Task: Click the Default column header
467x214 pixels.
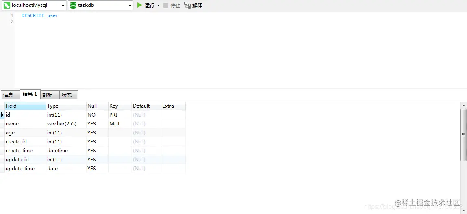Action: tap(146, 106)
